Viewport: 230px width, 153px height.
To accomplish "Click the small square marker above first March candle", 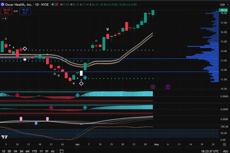I will (x=6, y=39).
